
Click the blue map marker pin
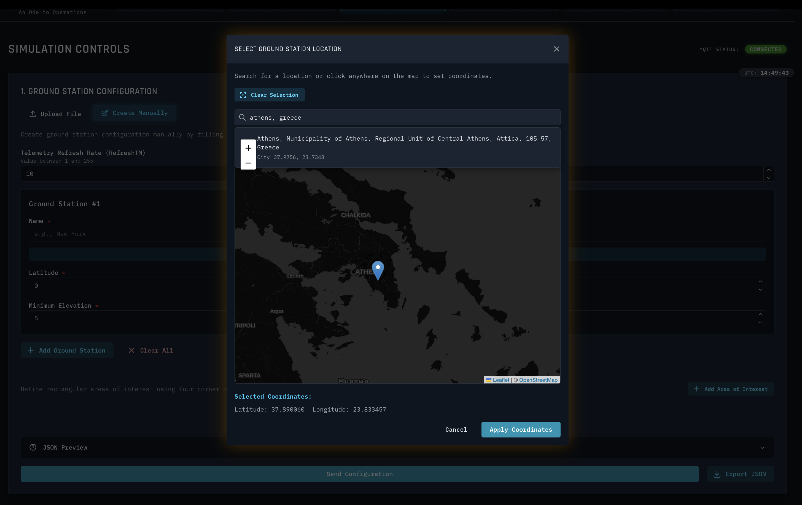378,270
